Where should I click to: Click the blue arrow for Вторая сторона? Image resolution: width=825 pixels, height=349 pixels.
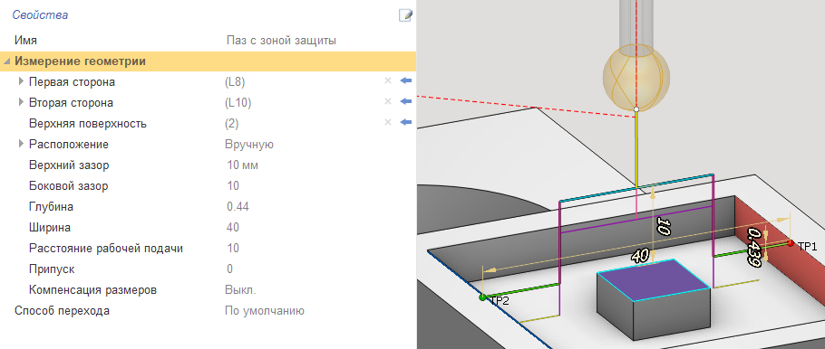(x=405, y=101)
